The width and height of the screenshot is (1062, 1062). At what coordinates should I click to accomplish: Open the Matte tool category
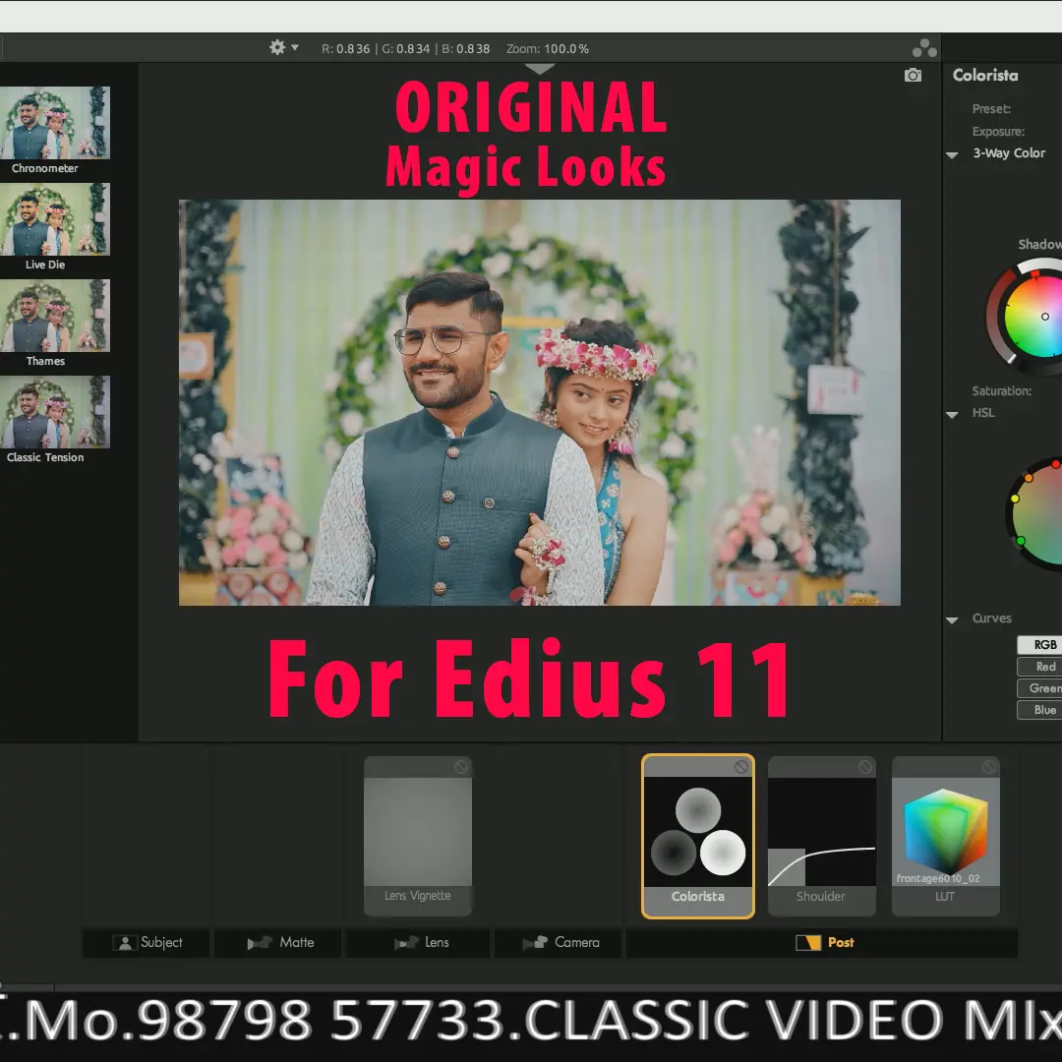pyautogui.click(x=278, y=943)
